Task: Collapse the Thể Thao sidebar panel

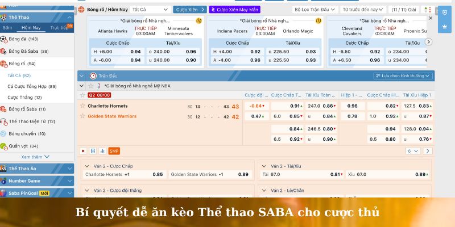Action: click(69, 18)
